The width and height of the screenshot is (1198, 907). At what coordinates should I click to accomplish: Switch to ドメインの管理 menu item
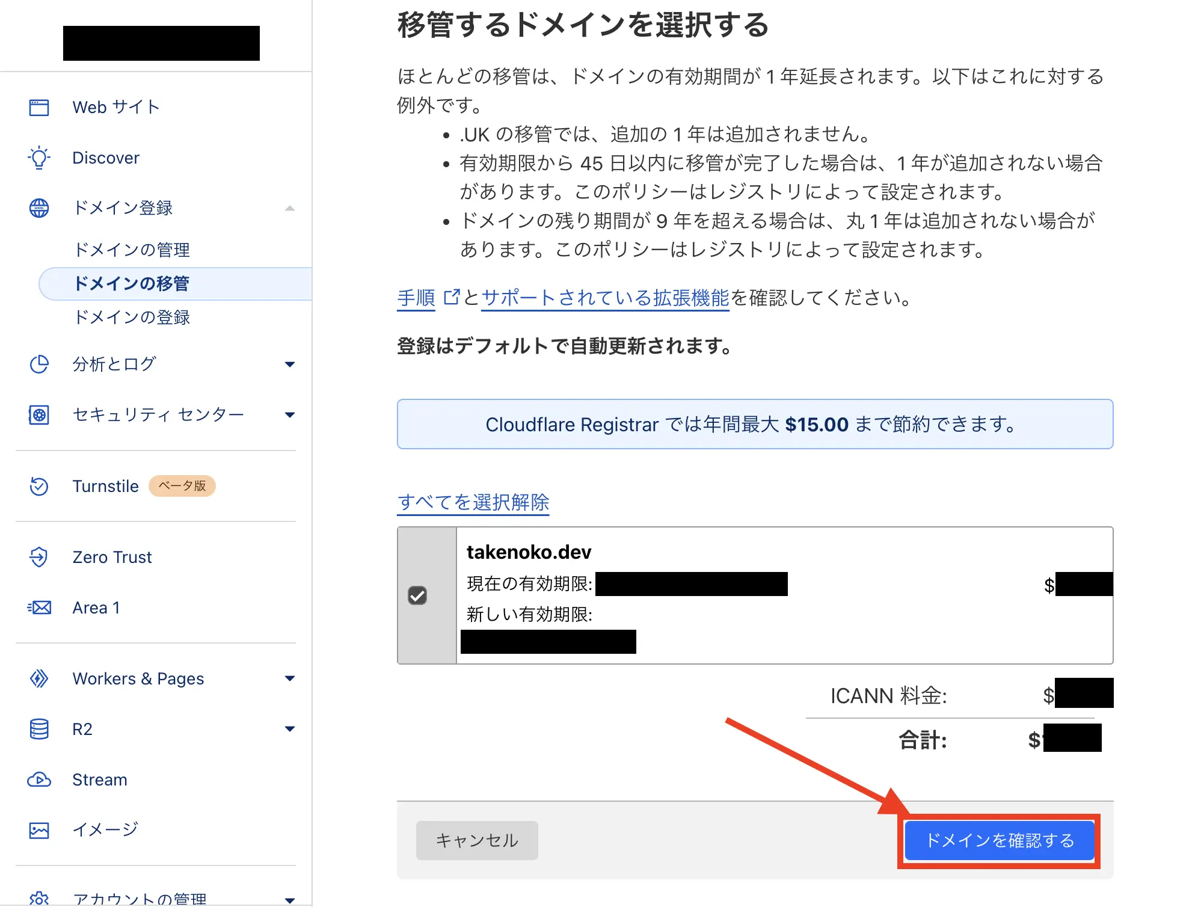point(132,250)
